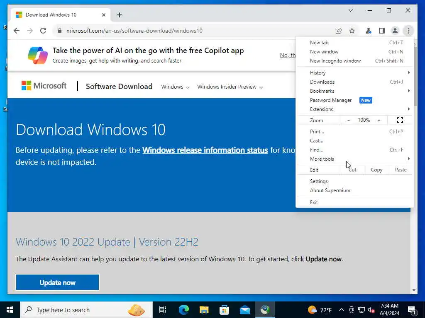Select New Incognito window menu item

[354, 61]
